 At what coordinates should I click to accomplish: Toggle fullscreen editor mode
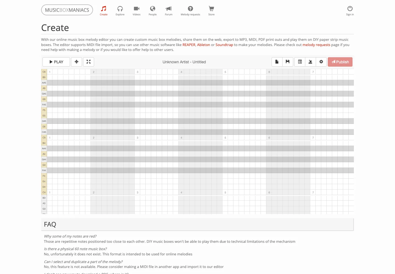pyautogui.click(x=89, y=62)
